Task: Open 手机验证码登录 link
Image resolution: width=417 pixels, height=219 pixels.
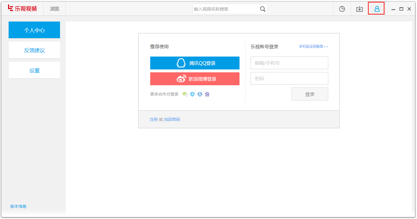Action: pos(313,46)
